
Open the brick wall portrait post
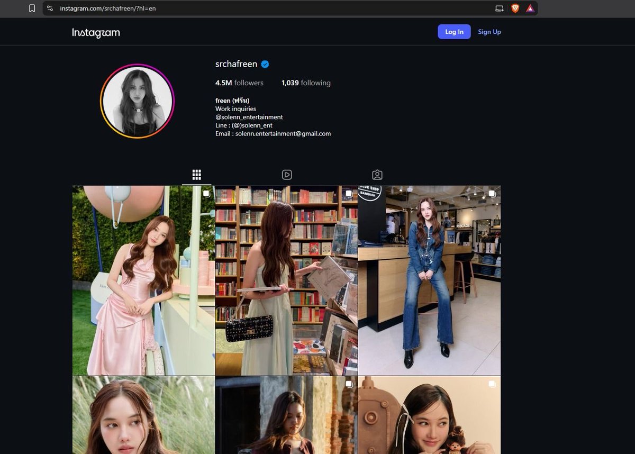pyautogui.click(x=286, y=415)
